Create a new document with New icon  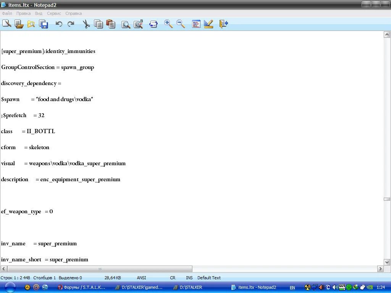tap(7, 24)
